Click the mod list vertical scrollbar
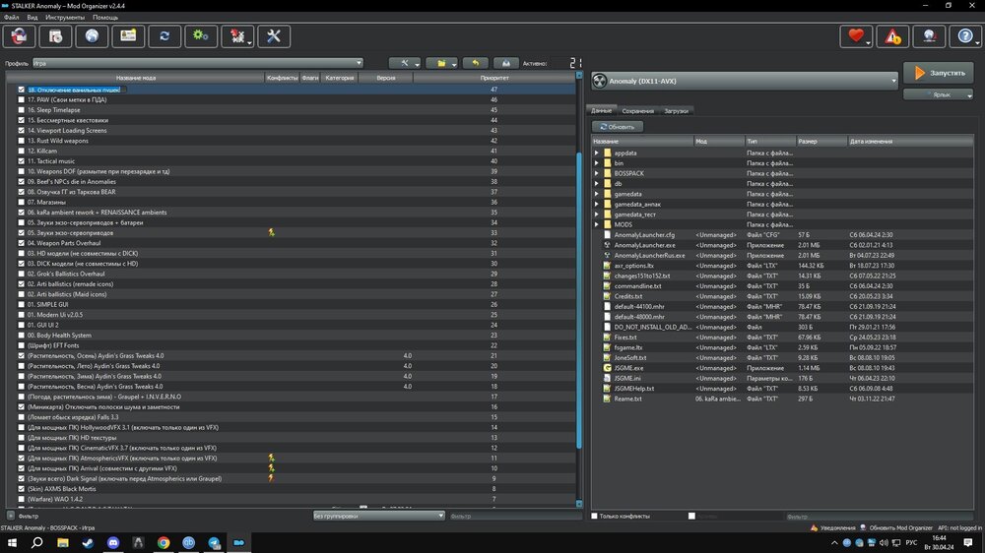Viewport: 985px width, 553px height. pos(579,295)
